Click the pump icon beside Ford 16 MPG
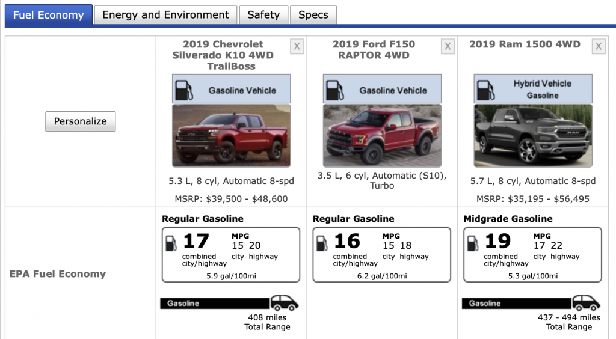The width and height of the screenshot is (616, 339). (322, 243)
